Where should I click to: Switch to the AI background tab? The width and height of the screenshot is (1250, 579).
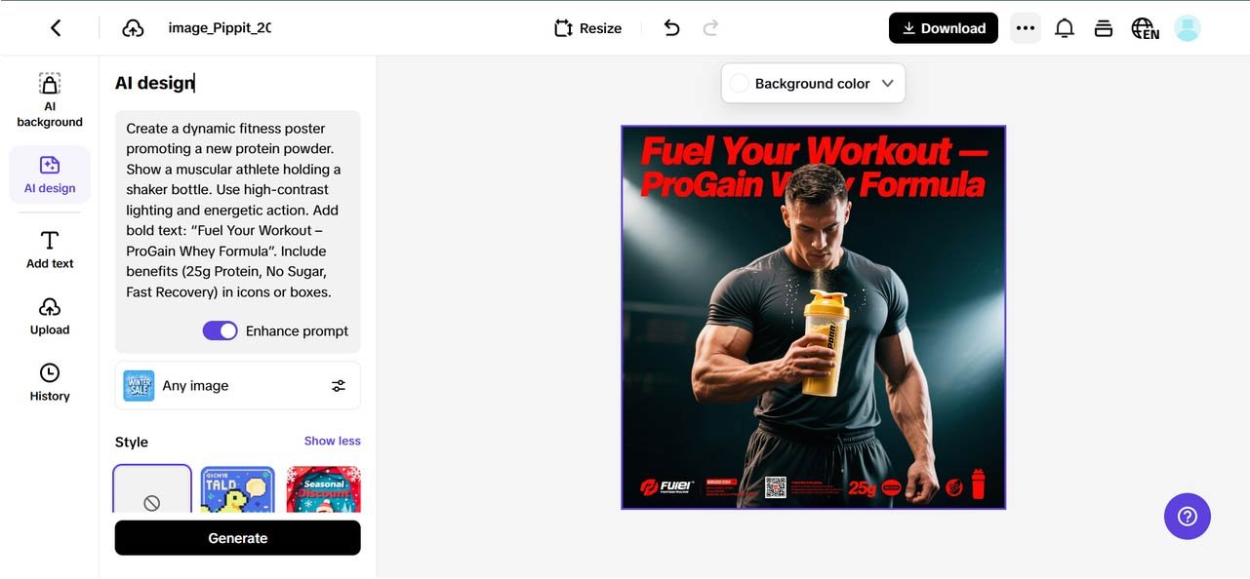tap(50, 100)
